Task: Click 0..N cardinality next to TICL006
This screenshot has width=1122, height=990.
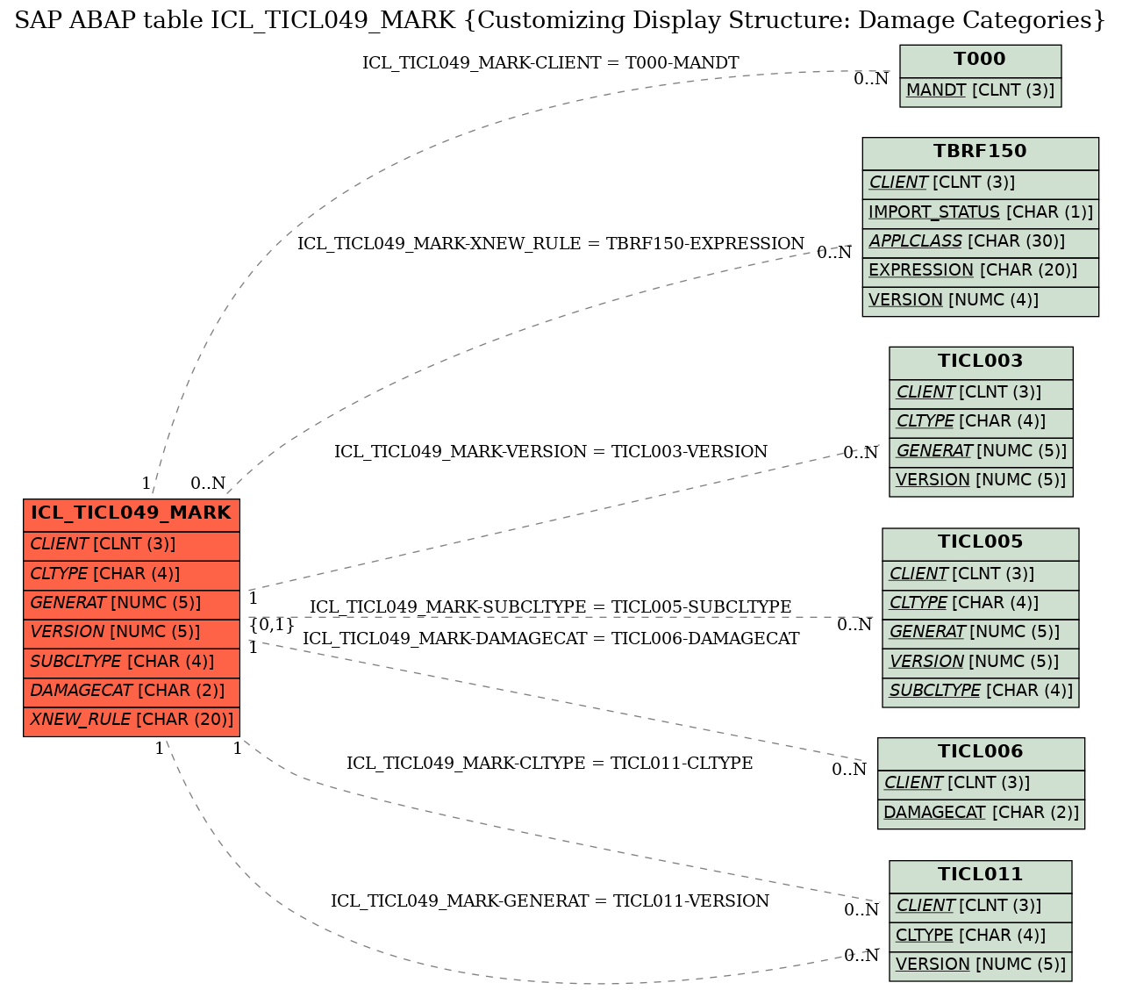Action: tap(849, 770)
